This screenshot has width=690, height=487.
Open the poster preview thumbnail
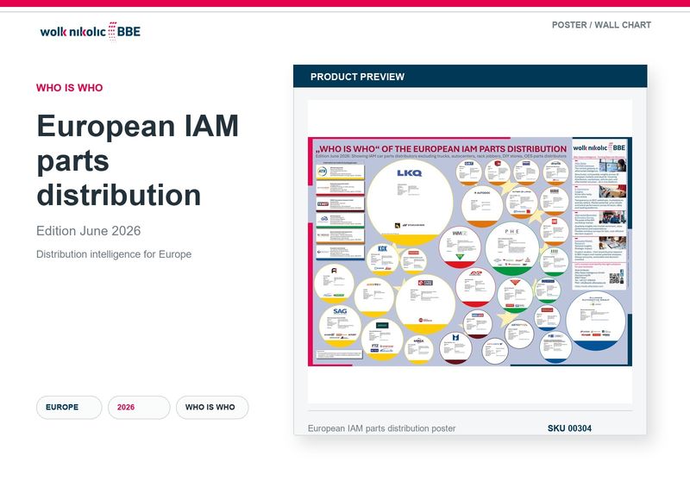[x=470, y=251]
